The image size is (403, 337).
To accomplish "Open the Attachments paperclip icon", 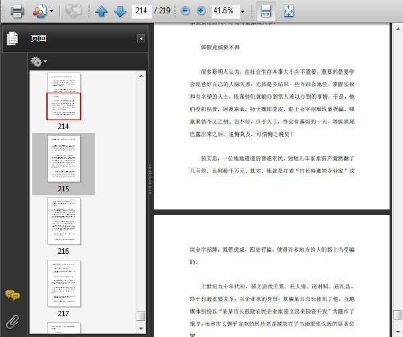I will (12, 322).
